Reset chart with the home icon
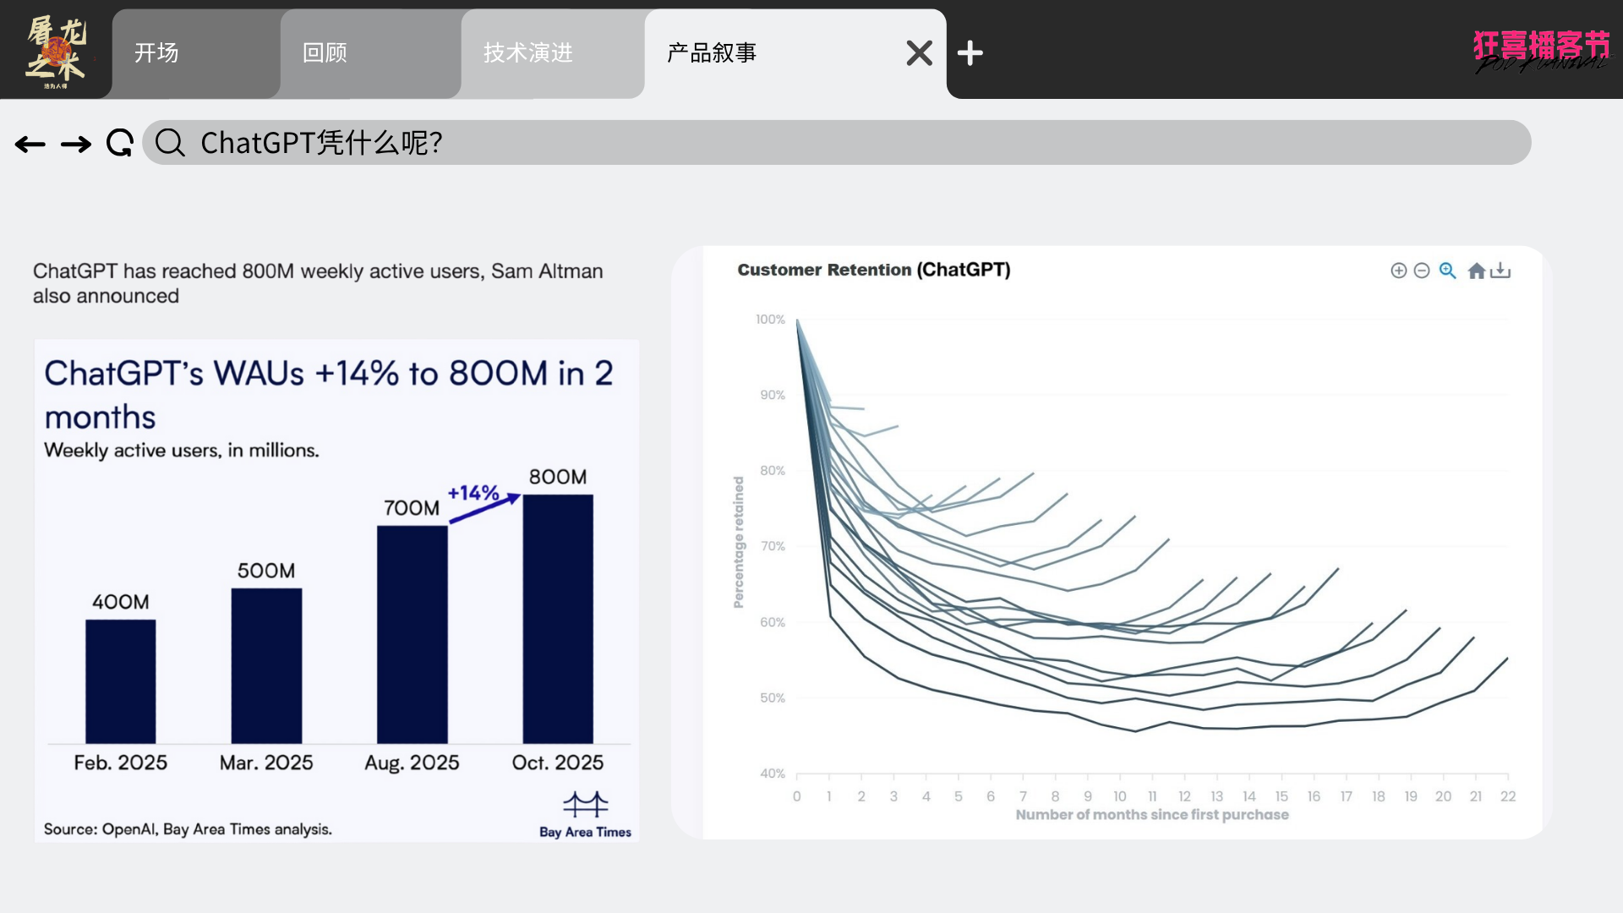This screenshot has width=1623, height=913. click(x=1476, y=271)
